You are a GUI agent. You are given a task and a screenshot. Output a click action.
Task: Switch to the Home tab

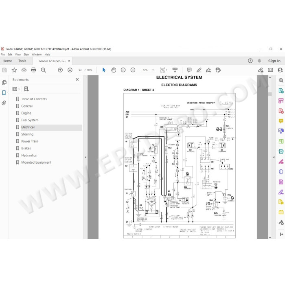(x=7, y=61)
